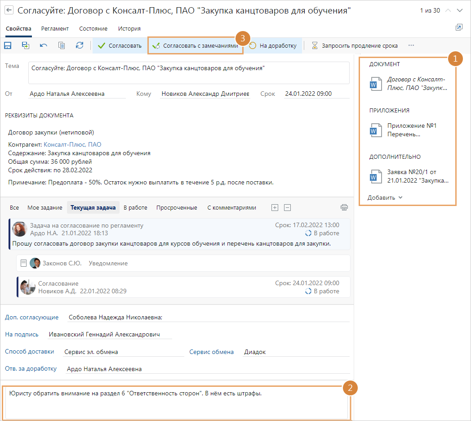Click the Print icon above task thread
Viewport: 471px width, 421px height.
click(x=344, y=207)
